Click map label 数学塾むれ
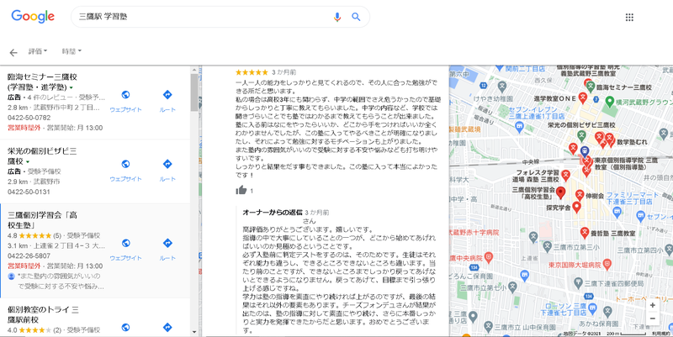673x337 pixels. [x=632, y=142]
